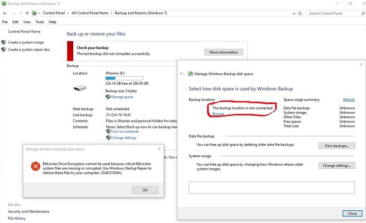This screenshot has height=223, width=366.
Task: Click the search magnifier icon
Action: click(363, 13)
